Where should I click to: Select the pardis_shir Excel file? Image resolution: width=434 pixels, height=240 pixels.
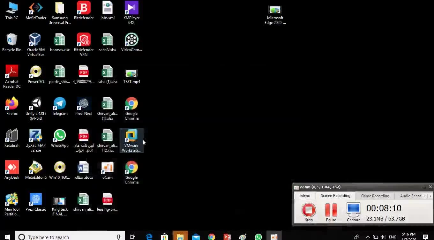(x=60, y=75)
